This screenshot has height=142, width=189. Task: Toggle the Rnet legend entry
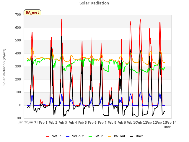[x=136, y=136]
